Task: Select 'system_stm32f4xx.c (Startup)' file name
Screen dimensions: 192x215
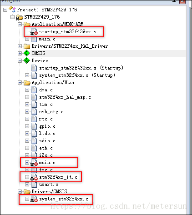Action: 77,75
